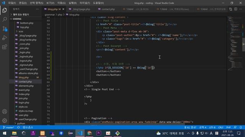This screenshot has height=137, width=245.
Task: Expand the open editors section
Action: pos(21,14)
